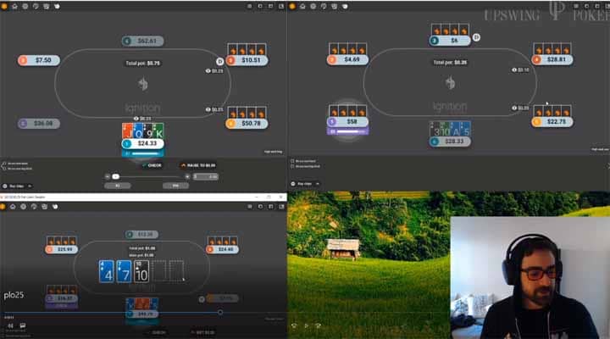Click the bet slider handle in top-left table

coord(115,176)
